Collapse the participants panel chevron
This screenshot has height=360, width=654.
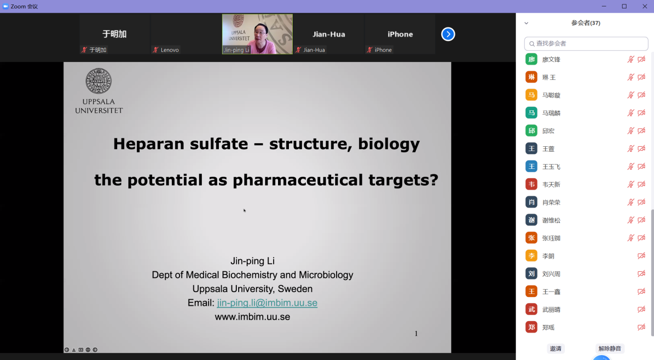(526, 23)
